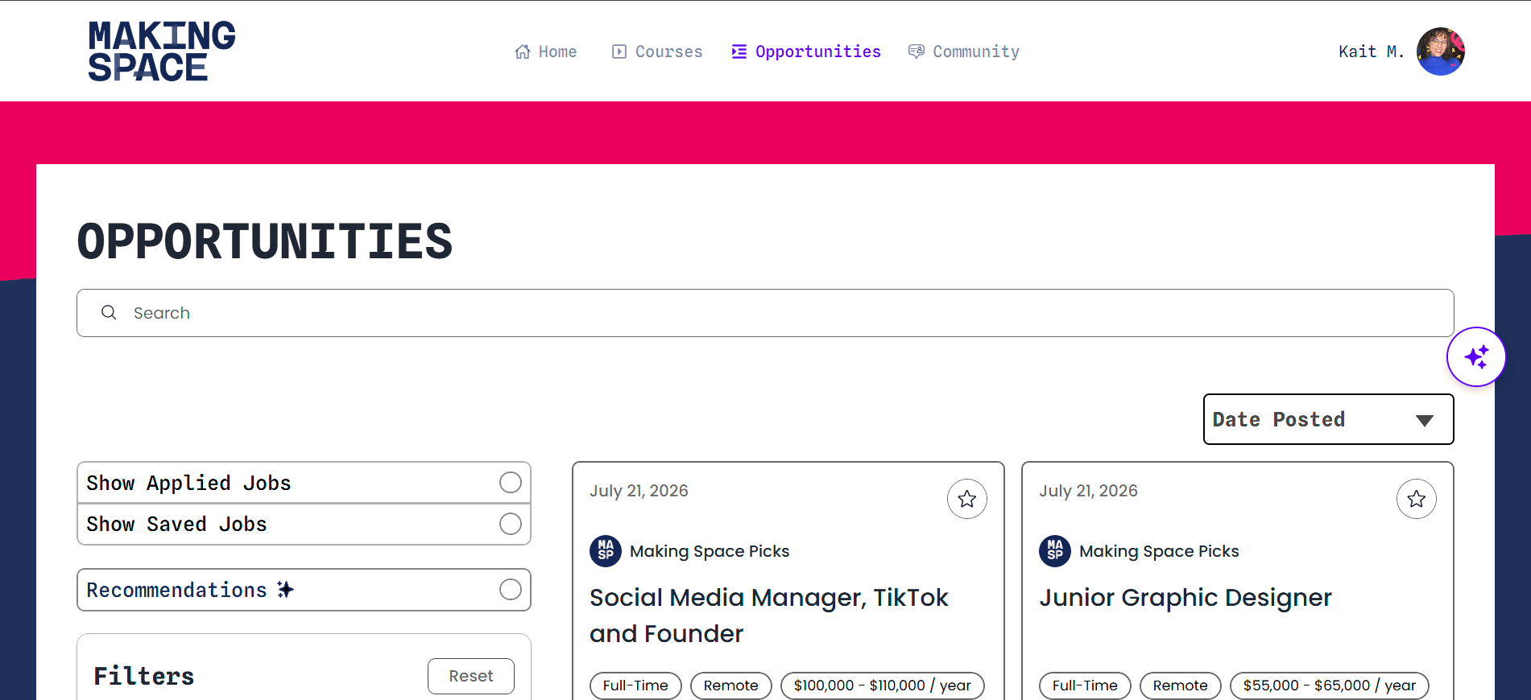
Task: Go to the Home nav item
Action: click(546, 51)
